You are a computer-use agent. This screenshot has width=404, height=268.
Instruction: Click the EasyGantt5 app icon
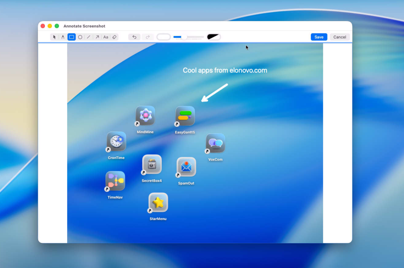point(185,116)
